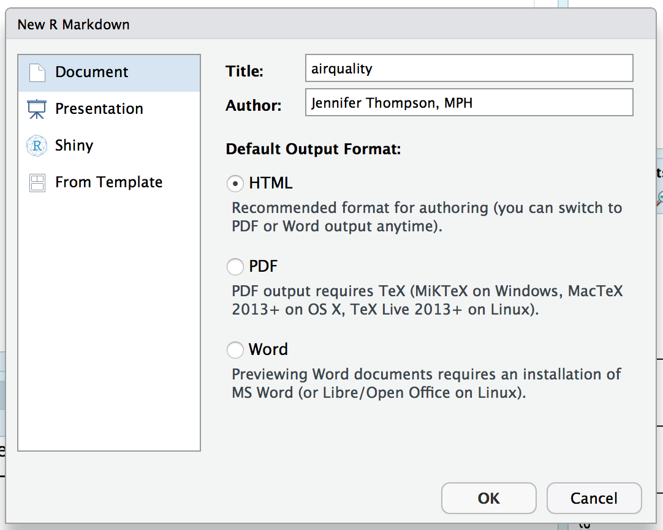Click the Title field containing airquality
Screen dimensions: 663x530
pos(469,68)
